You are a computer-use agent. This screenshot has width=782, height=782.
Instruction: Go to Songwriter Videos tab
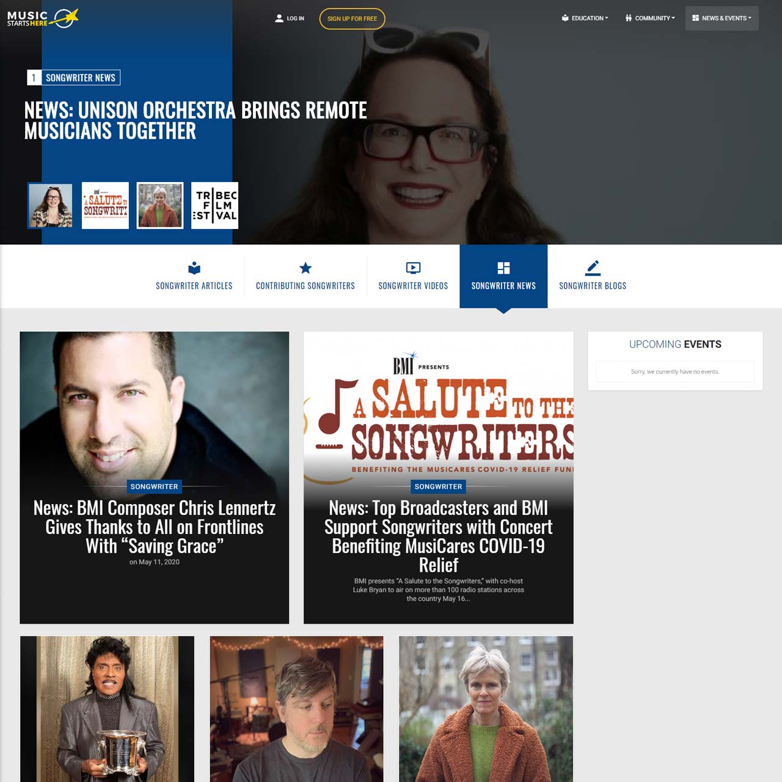[x=413, y=277]
